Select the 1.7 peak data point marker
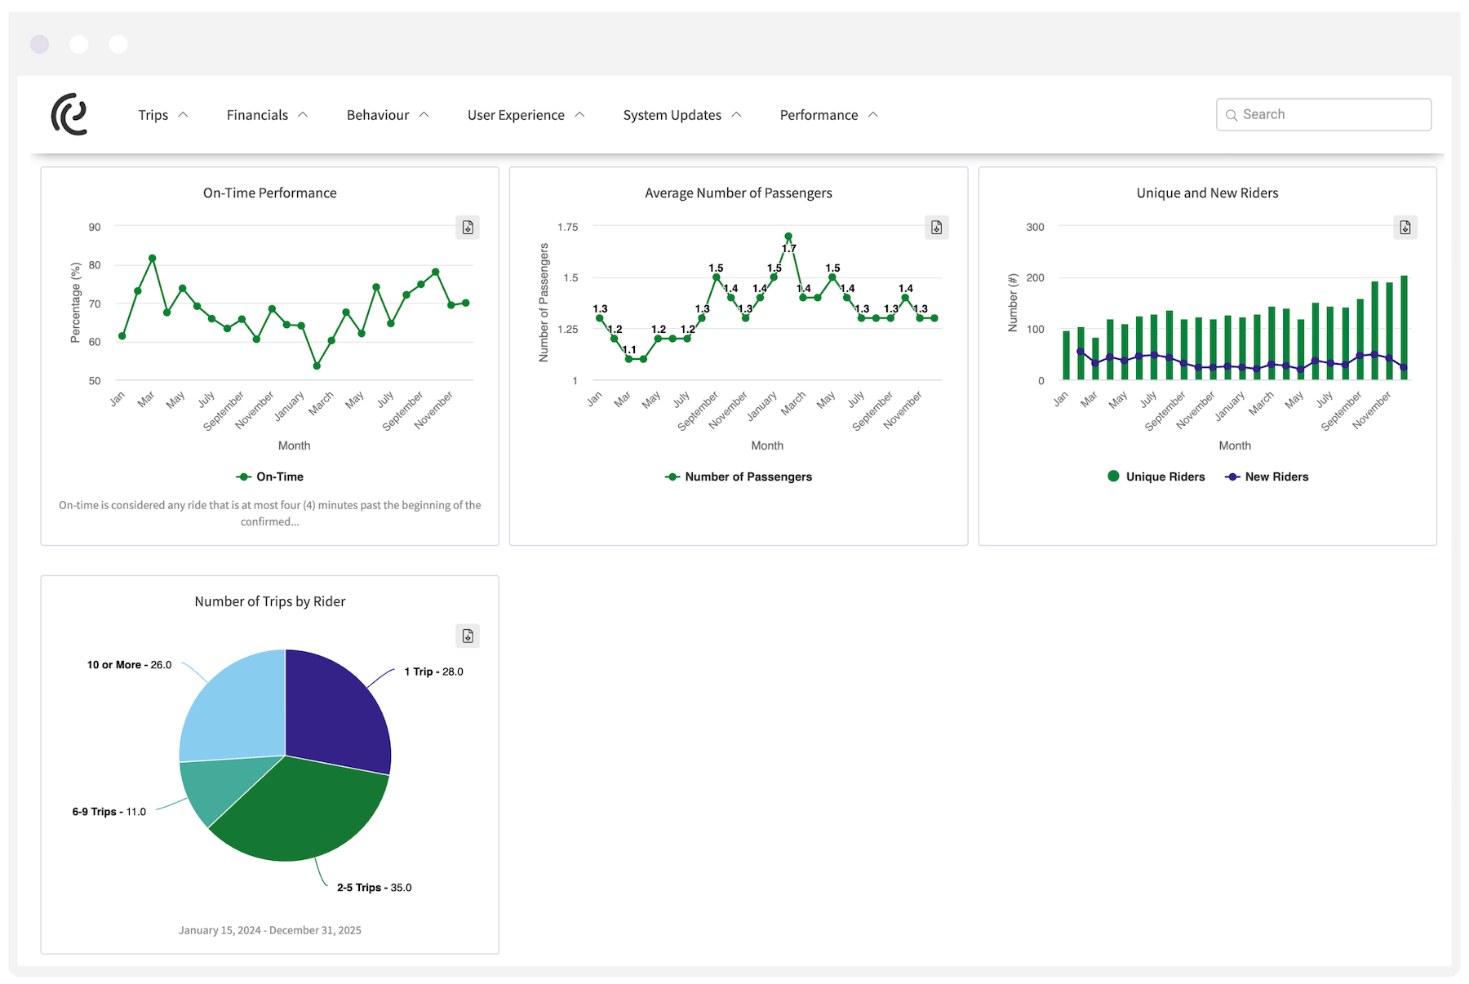 [788, 236]
